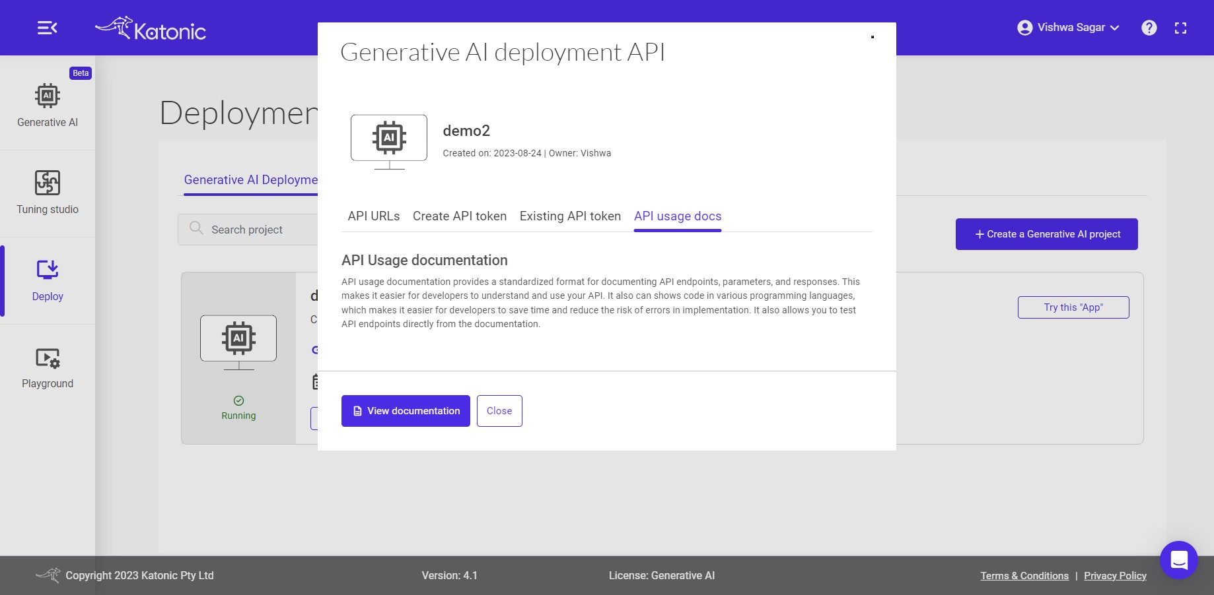Click the search magnifier icon
Image resolution: width=1214 pixels, height=595 pixels.
click(196, 228)
